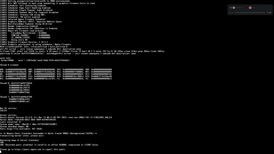Select the register line starting with "R8:"
The width and height of the screenshot is (274, 154).
coord(56,74)
